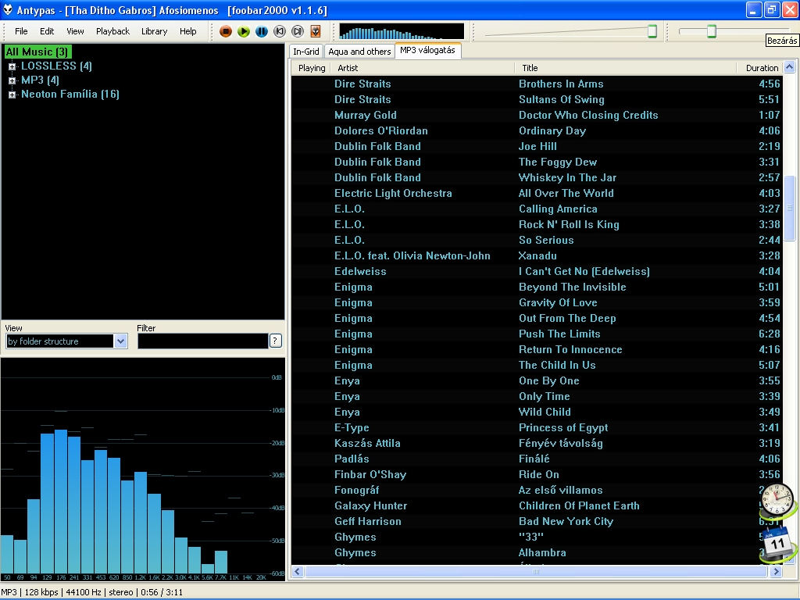Click the status bar playback info text
This screenshot has height=600, width=800.
coord(92,592)
